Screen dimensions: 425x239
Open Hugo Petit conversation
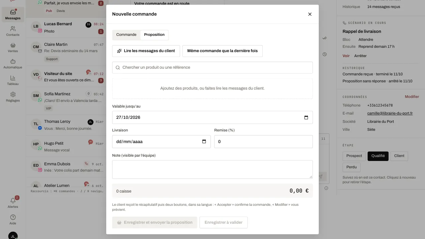click(66, 146)
